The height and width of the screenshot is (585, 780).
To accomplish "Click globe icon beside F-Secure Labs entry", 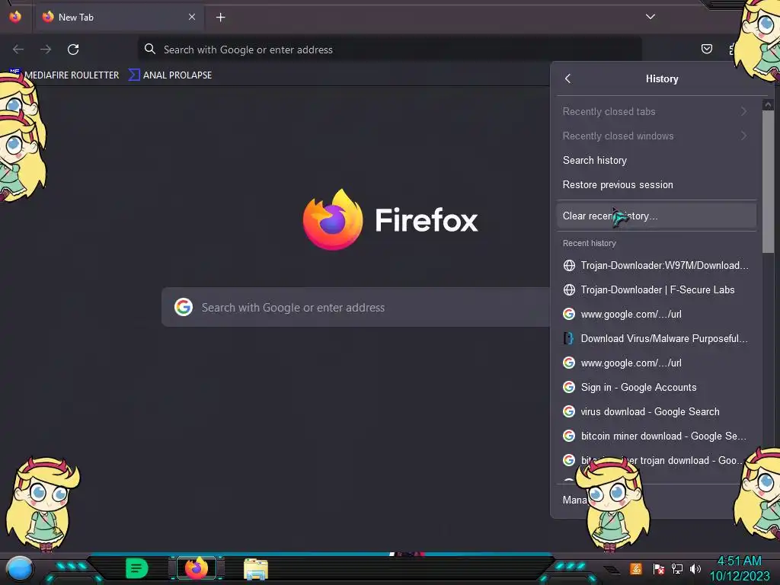I will [569, 289].
